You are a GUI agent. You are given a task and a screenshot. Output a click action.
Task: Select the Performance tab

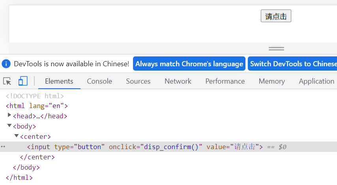[225, 81]
